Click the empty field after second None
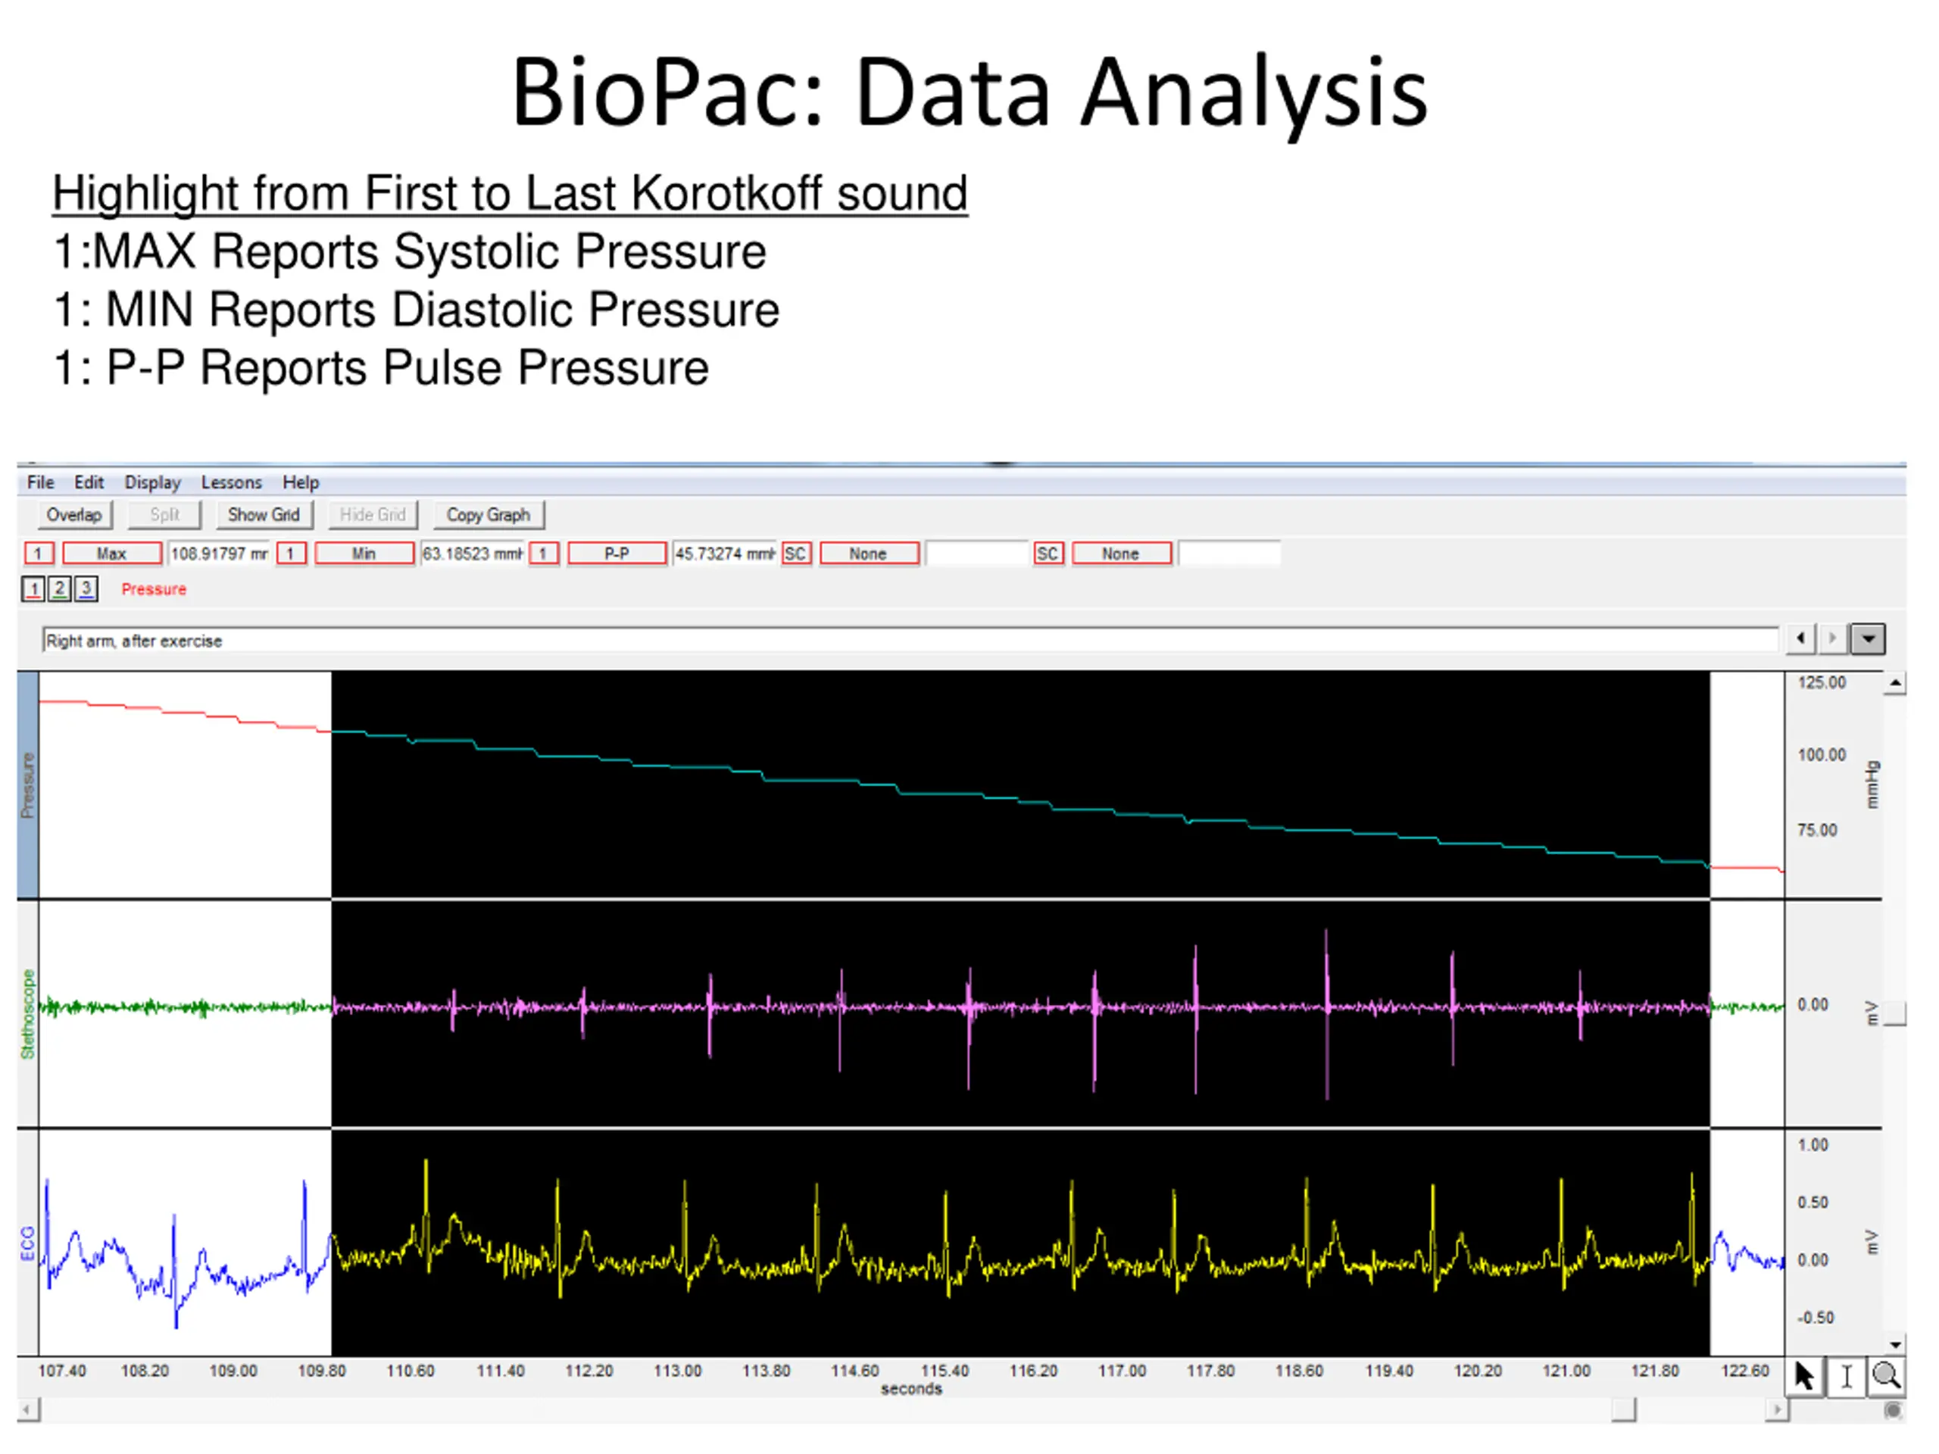 (x=1229, y=554)
